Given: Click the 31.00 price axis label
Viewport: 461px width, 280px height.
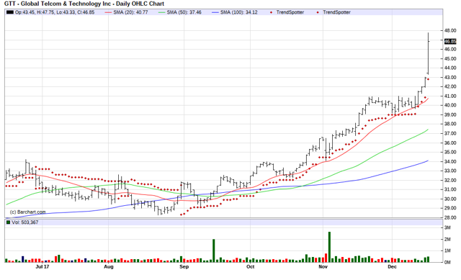Looking at the screenshot, I should (450, 189).
